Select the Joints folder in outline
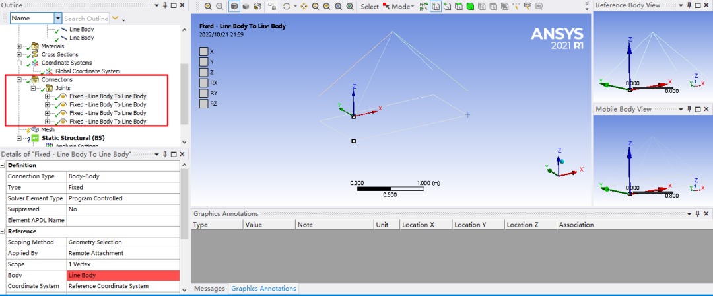713x296 pixels. pos(63,88)
